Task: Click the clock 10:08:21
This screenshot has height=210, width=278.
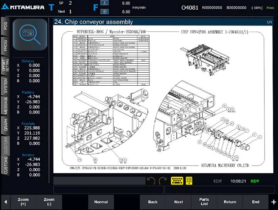Action: (x=238, y=181)
